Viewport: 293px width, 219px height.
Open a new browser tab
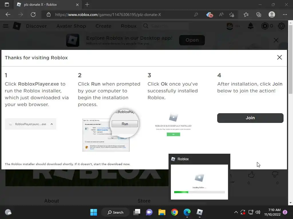click(x=87, y=5)
